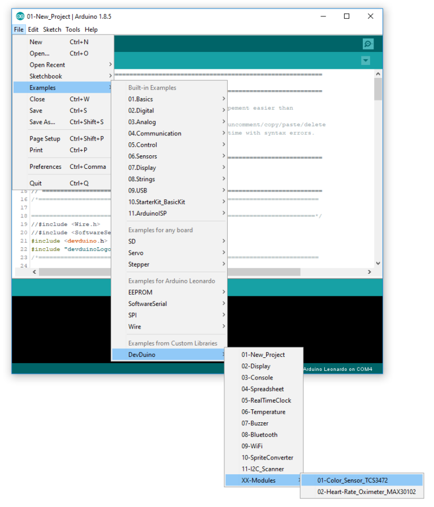434x507 pixels.
Task: Open the Sketch menu
Action: point(52,29)
